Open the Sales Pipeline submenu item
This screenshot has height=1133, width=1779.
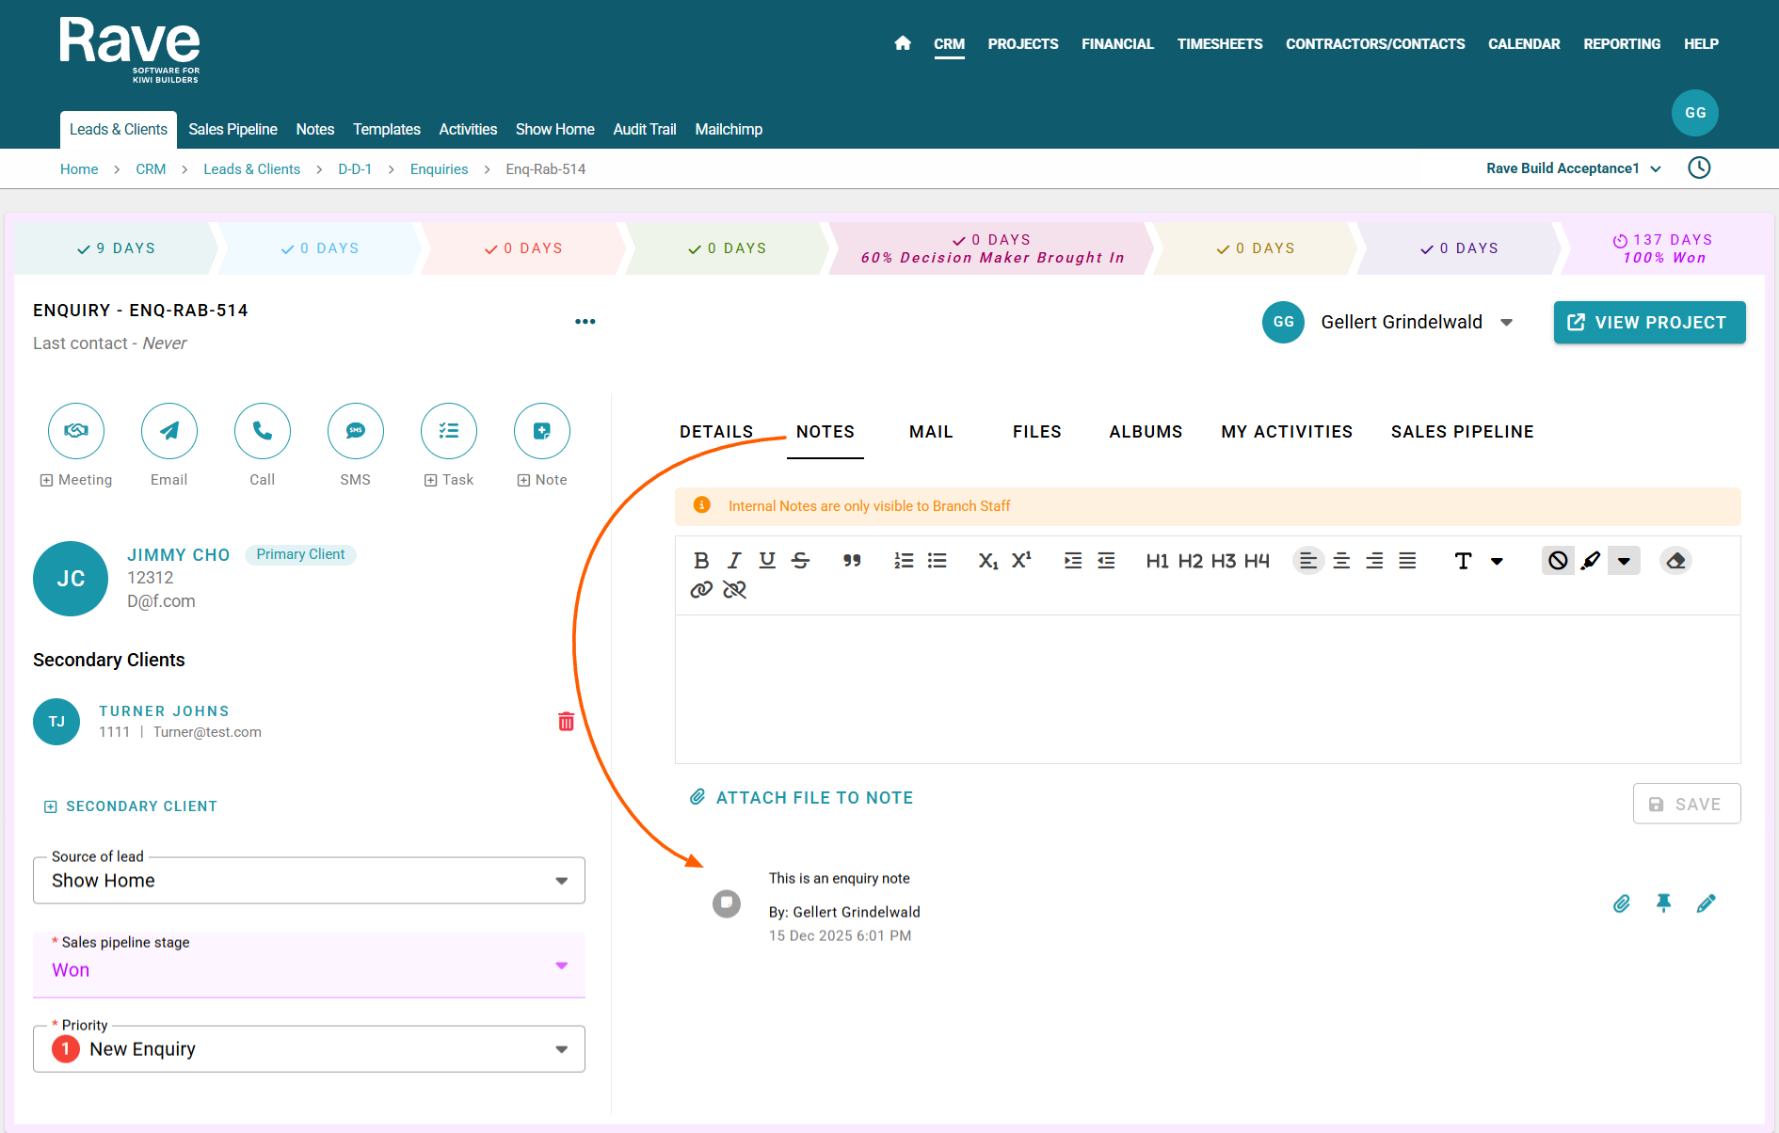point(232,130)
